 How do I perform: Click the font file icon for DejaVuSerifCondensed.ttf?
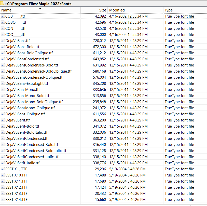pos(3,138)
